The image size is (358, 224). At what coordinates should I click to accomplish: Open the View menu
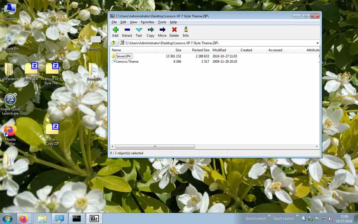pos(133,22)
